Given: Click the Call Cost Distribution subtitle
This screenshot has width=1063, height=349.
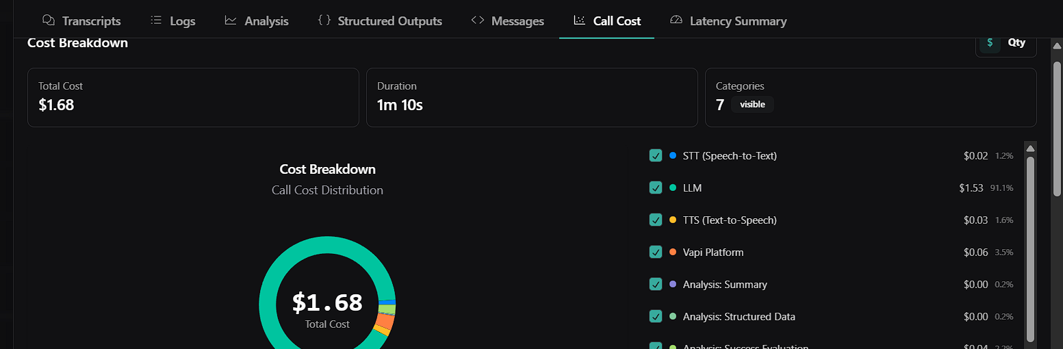Looking at the screenshot, I should coord(327,190).
